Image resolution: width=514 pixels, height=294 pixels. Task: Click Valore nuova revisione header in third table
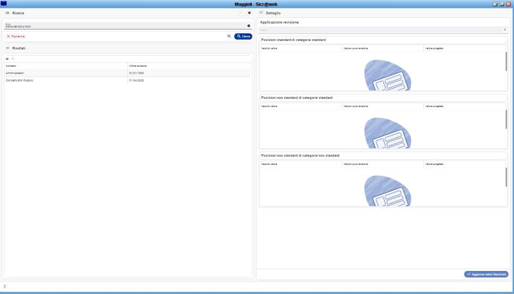[382, 164]
